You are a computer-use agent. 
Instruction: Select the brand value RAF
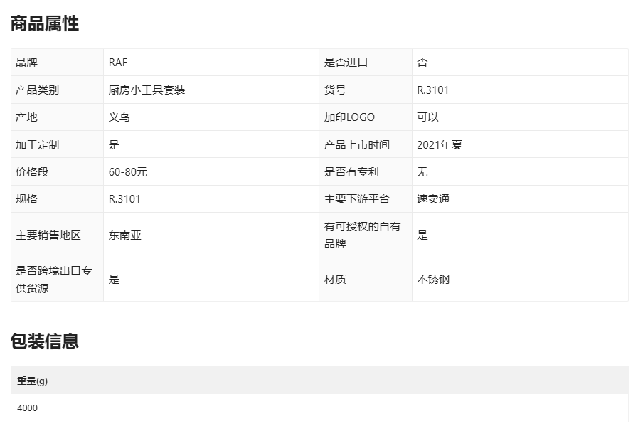pyautogui.click(x=118, y=63)
